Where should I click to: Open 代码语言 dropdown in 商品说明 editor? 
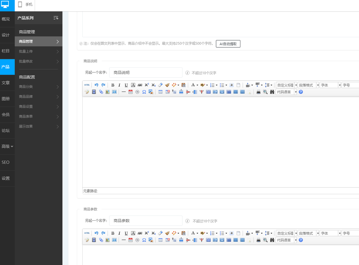tap(286, 92)
